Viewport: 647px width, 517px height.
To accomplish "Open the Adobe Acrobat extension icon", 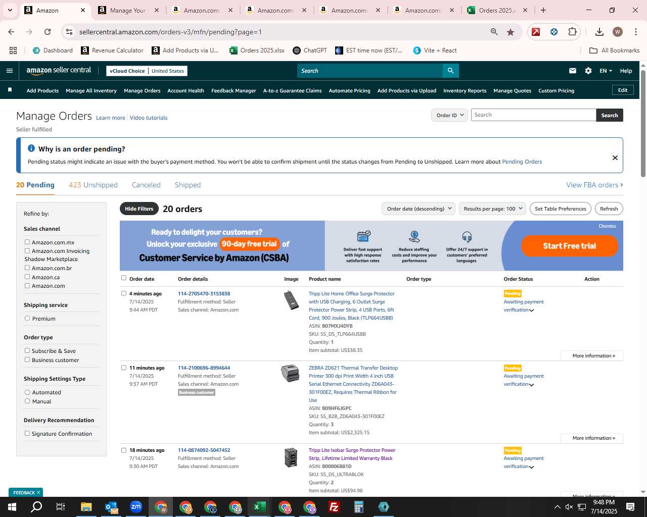I will [x=536, y=32].
